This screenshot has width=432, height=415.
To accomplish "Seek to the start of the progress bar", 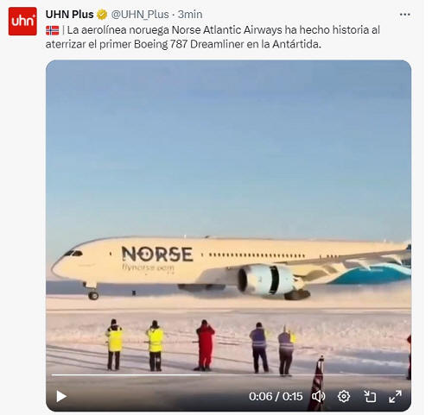I will pos(53,375).
